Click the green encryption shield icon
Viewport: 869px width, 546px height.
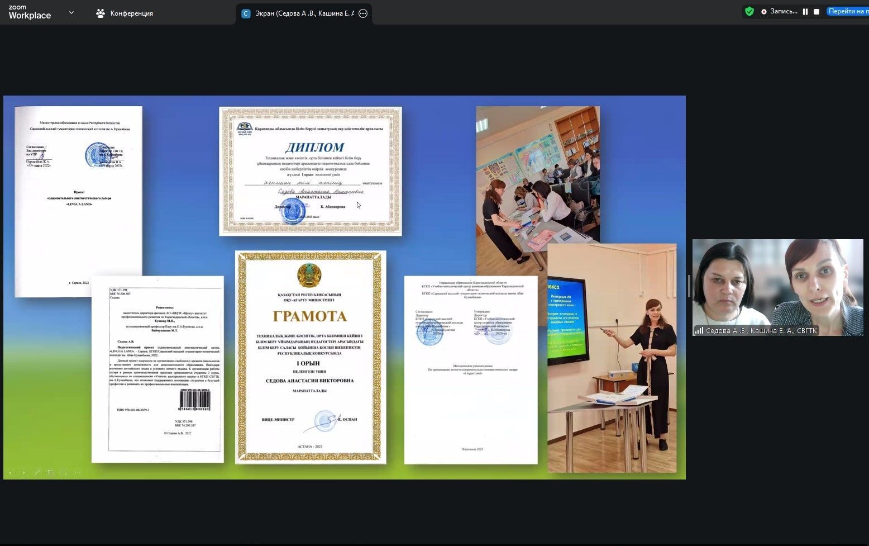click(749, 11)
